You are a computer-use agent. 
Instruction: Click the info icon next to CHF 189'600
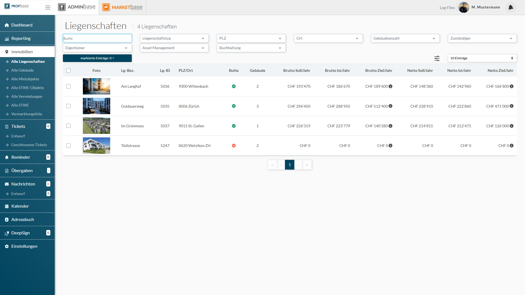pos(390,86)
